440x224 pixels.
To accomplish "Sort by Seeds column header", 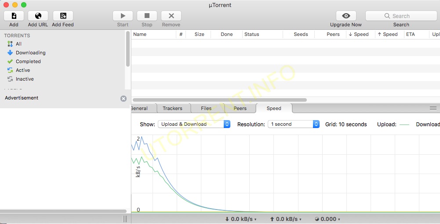I will point(299,35).
